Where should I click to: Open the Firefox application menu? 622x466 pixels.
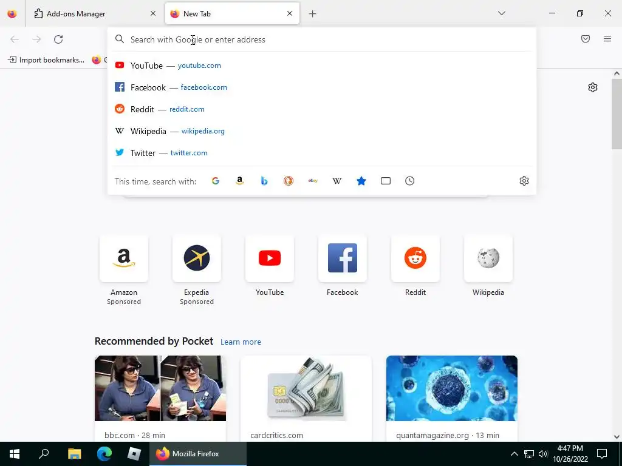click(x=607, y=39)
